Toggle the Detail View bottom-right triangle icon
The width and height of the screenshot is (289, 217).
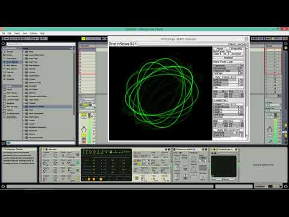coord(286,186)
